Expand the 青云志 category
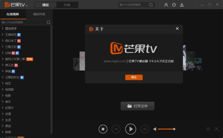 click(x=3, y=65)
